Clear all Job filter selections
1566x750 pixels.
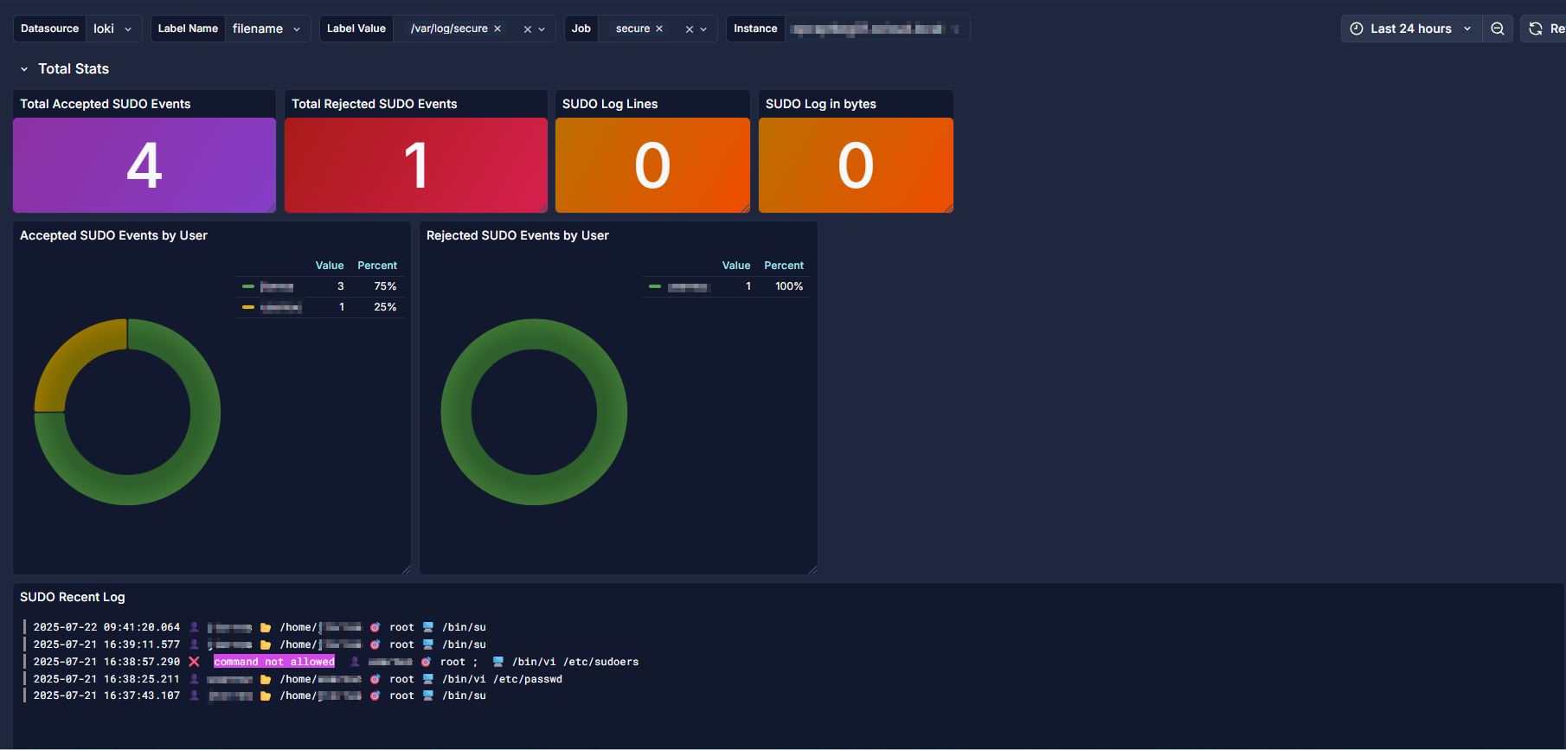[689, 29]
